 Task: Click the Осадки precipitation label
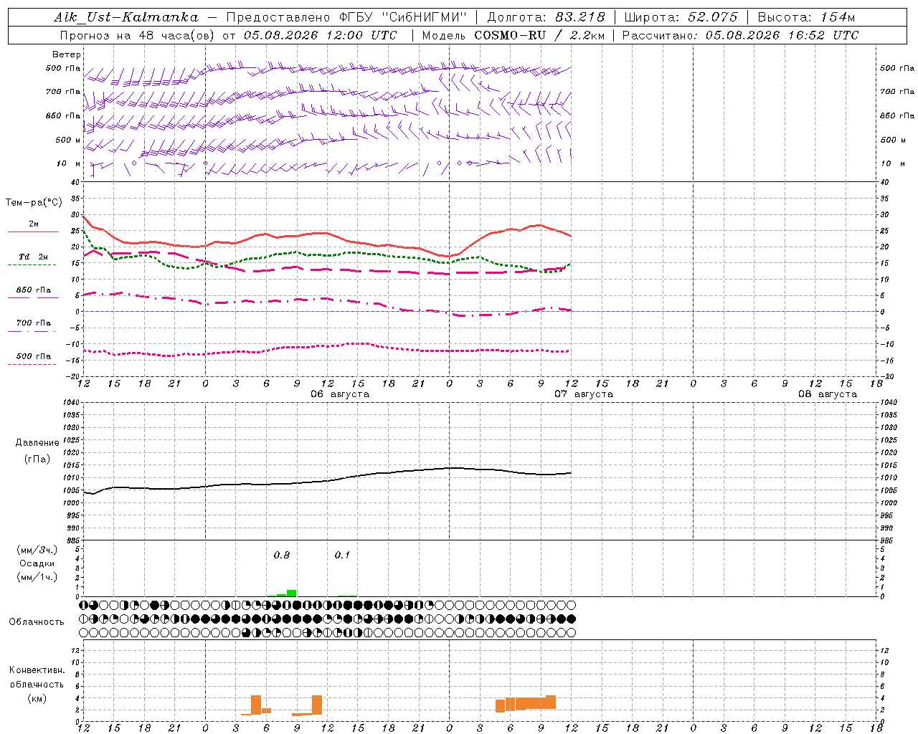click(x=37, y=563)
